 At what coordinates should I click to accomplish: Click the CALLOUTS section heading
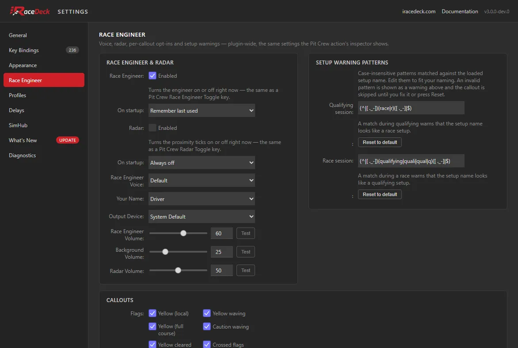pos(120,300)
